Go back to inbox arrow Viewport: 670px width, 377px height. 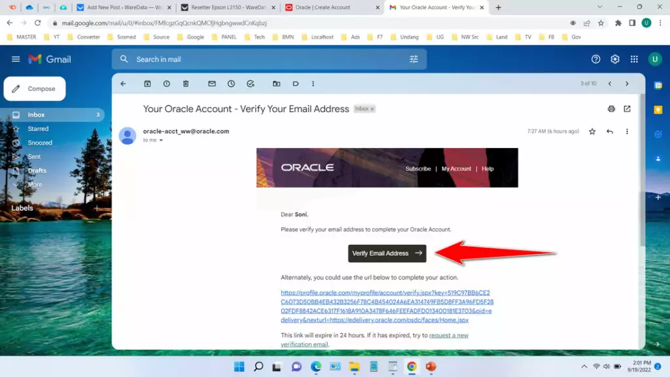click(x=123, y=84)
